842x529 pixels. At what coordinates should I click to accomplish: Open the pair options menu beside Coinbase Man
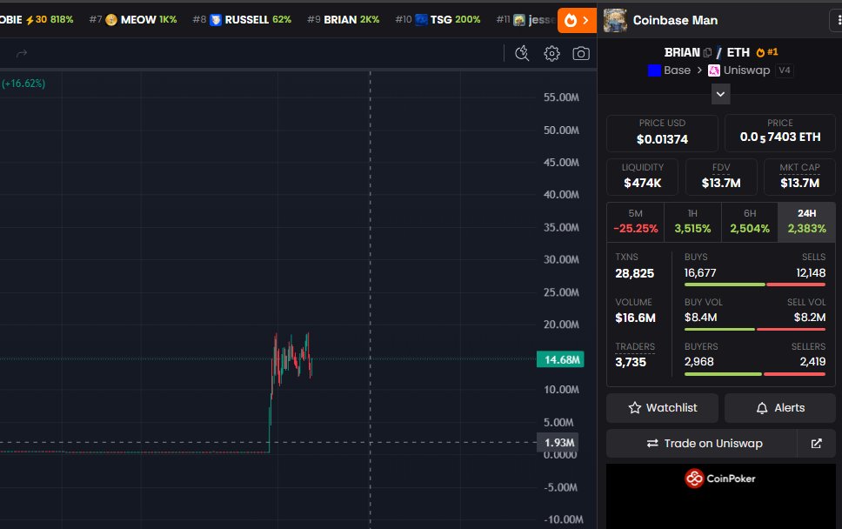point(837,20)
